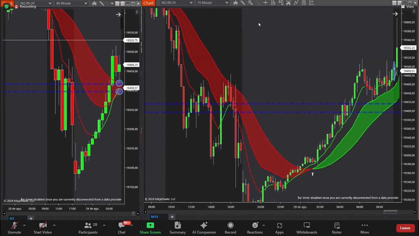The height and width of the screenshot is (236, 419).
Task: Click the left chart vertical scrollbar thumb
Action: [121, 23]
